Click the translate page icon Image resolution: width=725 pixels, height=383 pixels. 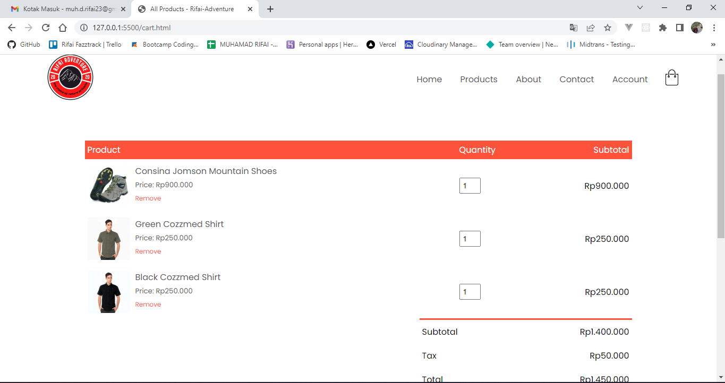tap(574, 28)
